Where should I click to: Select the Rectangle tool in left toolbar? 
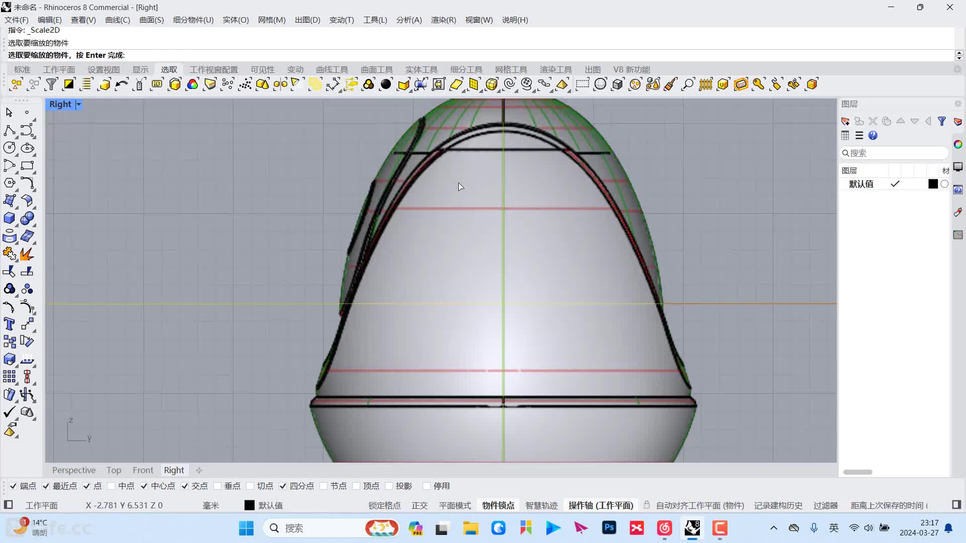[27, 165]
